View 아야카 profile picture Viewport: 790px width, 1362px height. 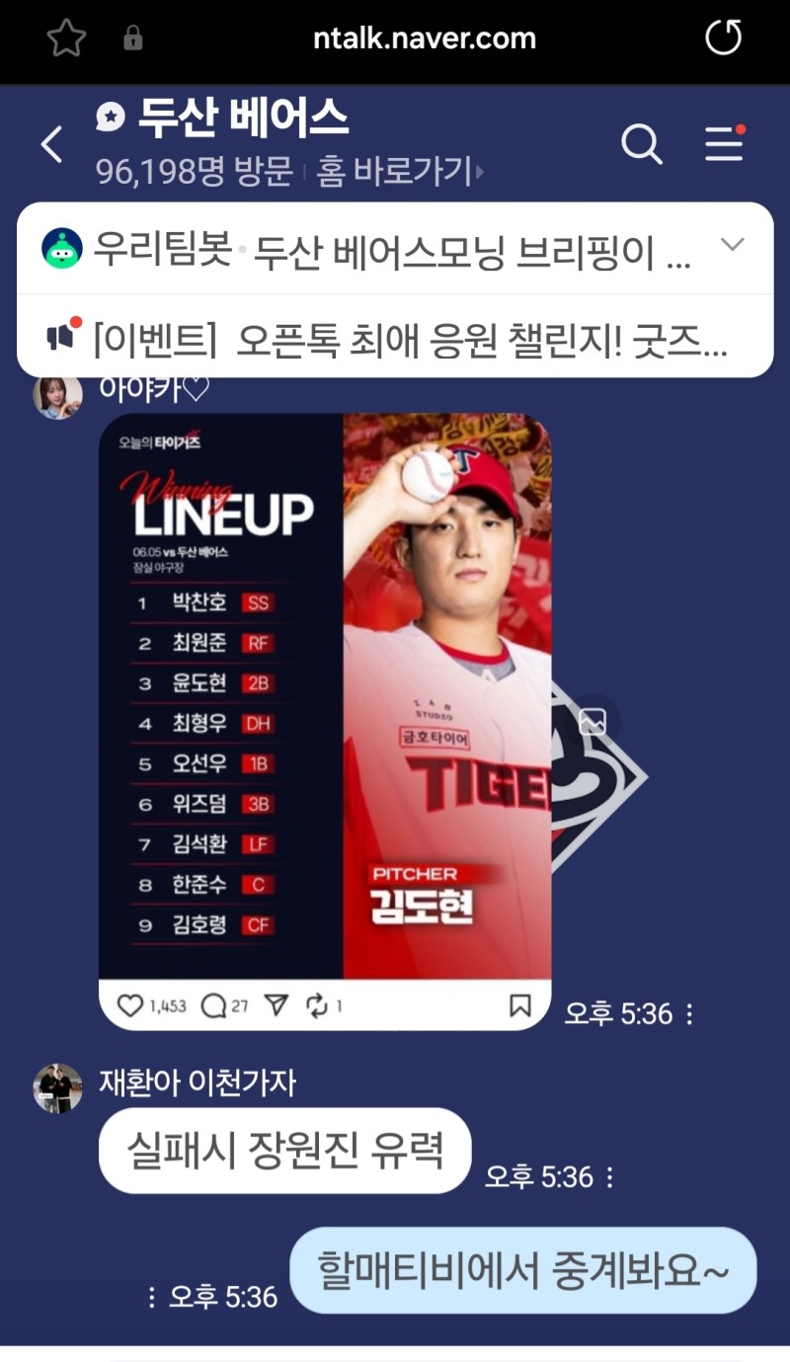click(x=57, y=395)
